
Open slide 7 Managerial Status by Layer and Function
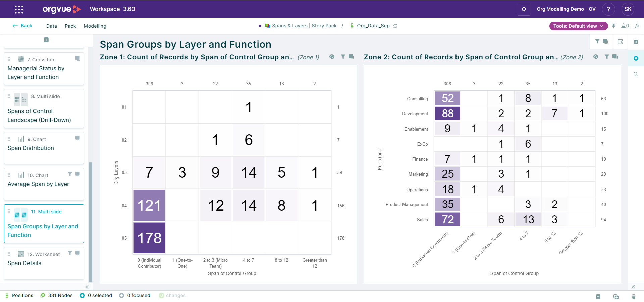pyautogui.click(x=44, y=68)
